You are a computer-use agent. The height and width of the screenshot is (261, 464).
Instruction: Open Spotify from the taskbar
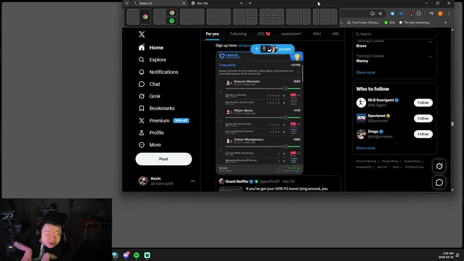click(x=136, y=255)
